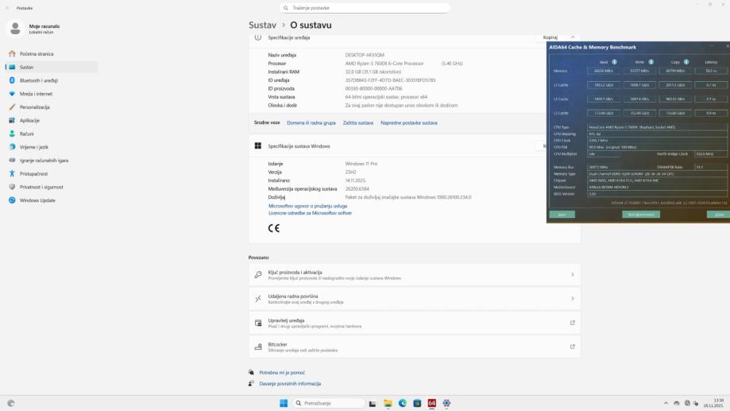730x411 pixels.
Task: Click the Pretraživanje taskbar search box
Action: [329, 403]
